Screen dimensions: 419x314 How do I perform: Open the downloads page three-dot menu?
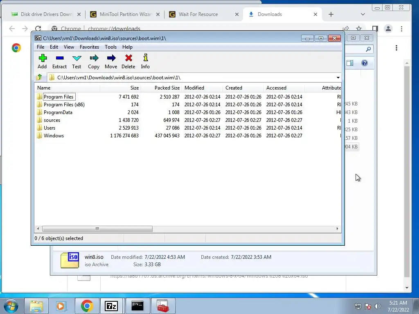pos(396,48)
